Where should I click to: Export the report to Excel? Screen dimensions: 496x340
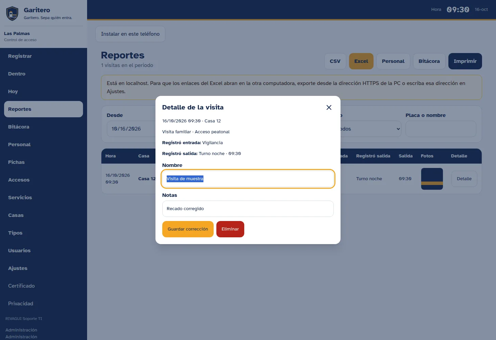pyautogui.click(x=361, y=61)
